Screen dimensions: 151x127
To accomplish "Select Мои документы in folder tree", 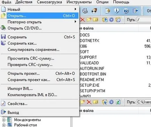I will tap(27, 120).
